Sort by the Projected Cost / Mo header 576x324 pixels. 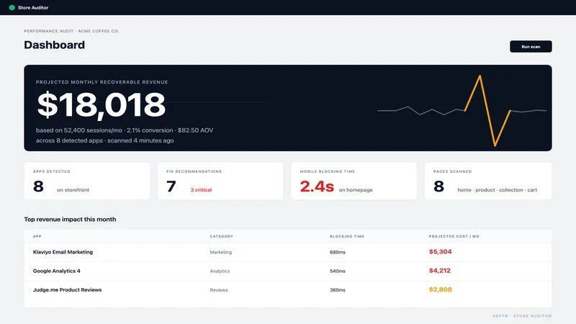click(x=454, y=236)
